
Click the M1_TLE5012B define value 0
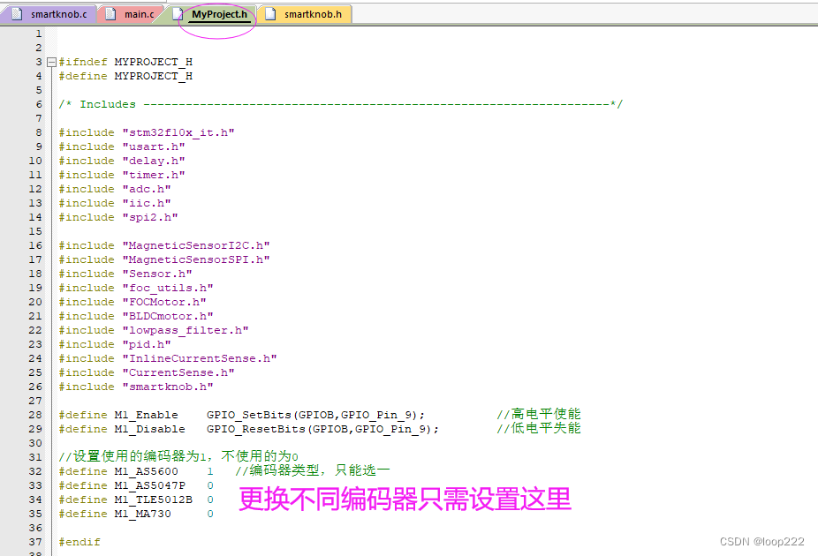pyautogui.click(x=209, y=500)
